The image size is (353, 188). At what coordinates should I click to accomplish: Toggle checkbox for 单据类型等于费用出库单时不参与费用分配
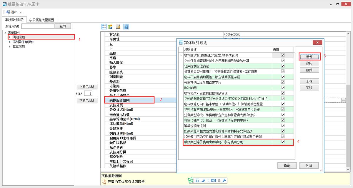[283, 142]
